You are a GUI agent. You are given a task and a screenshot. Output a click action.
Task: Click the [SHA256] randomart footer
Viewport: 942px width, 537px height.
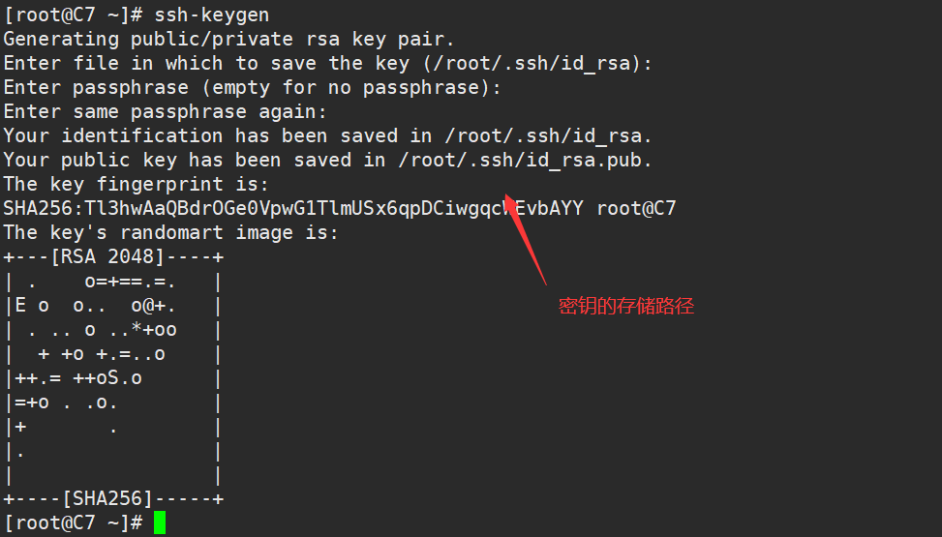coord(107,498)
